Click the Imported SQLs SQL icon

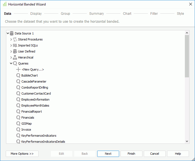15,45
